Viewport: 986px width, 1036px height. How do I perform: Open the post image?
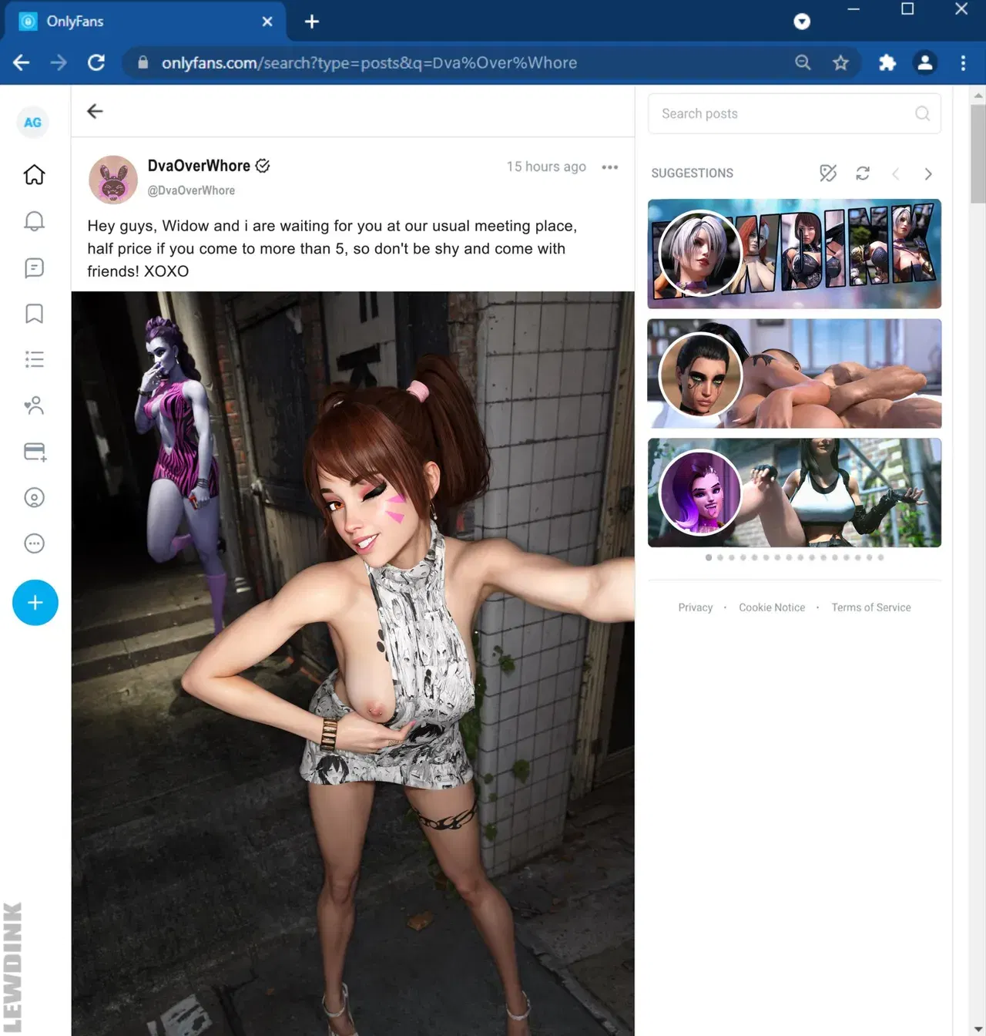click(x=353, y=664)
